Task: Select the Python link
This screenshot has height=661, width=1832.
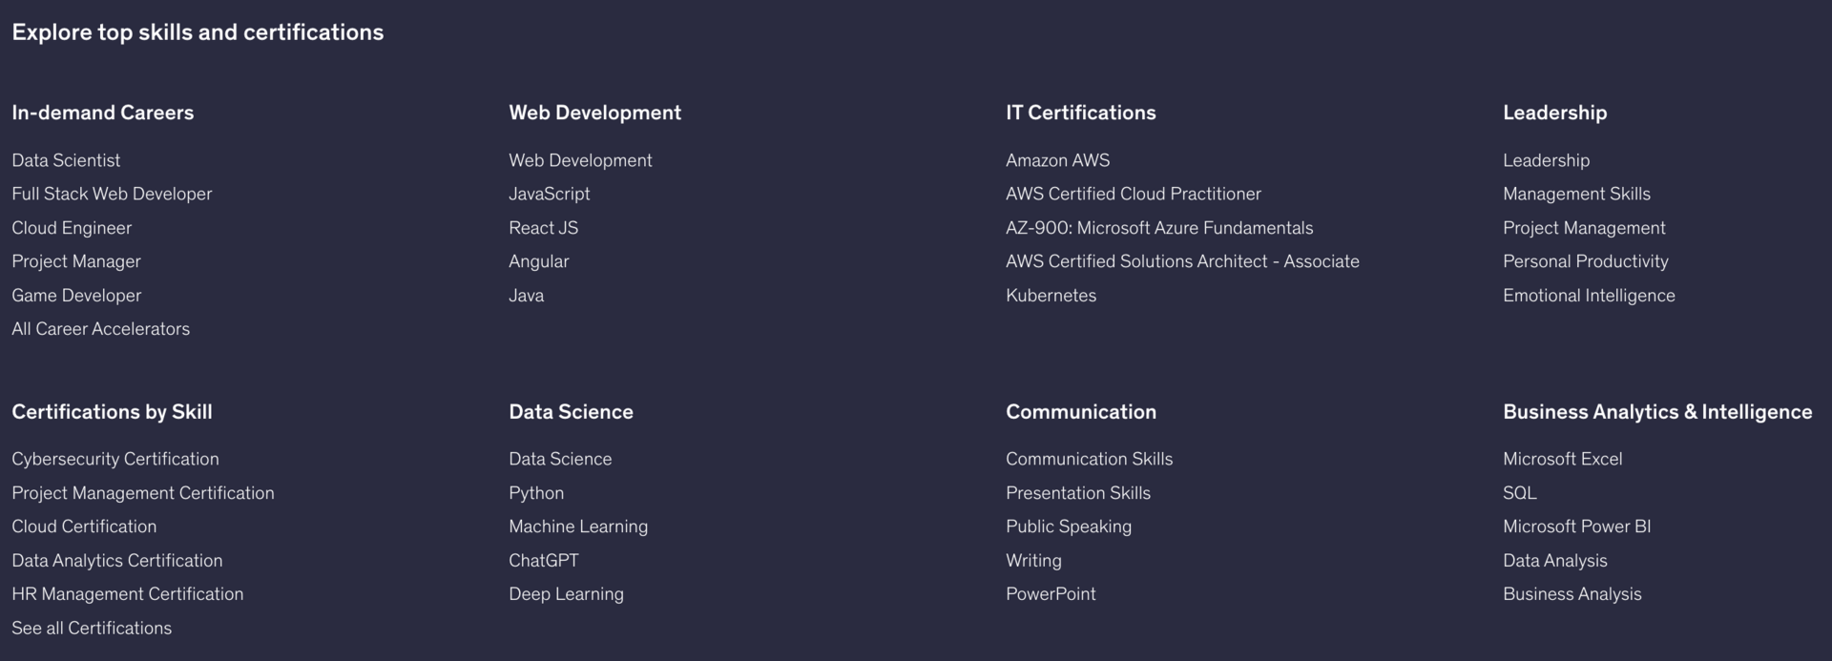Action: tap(535, 493)
